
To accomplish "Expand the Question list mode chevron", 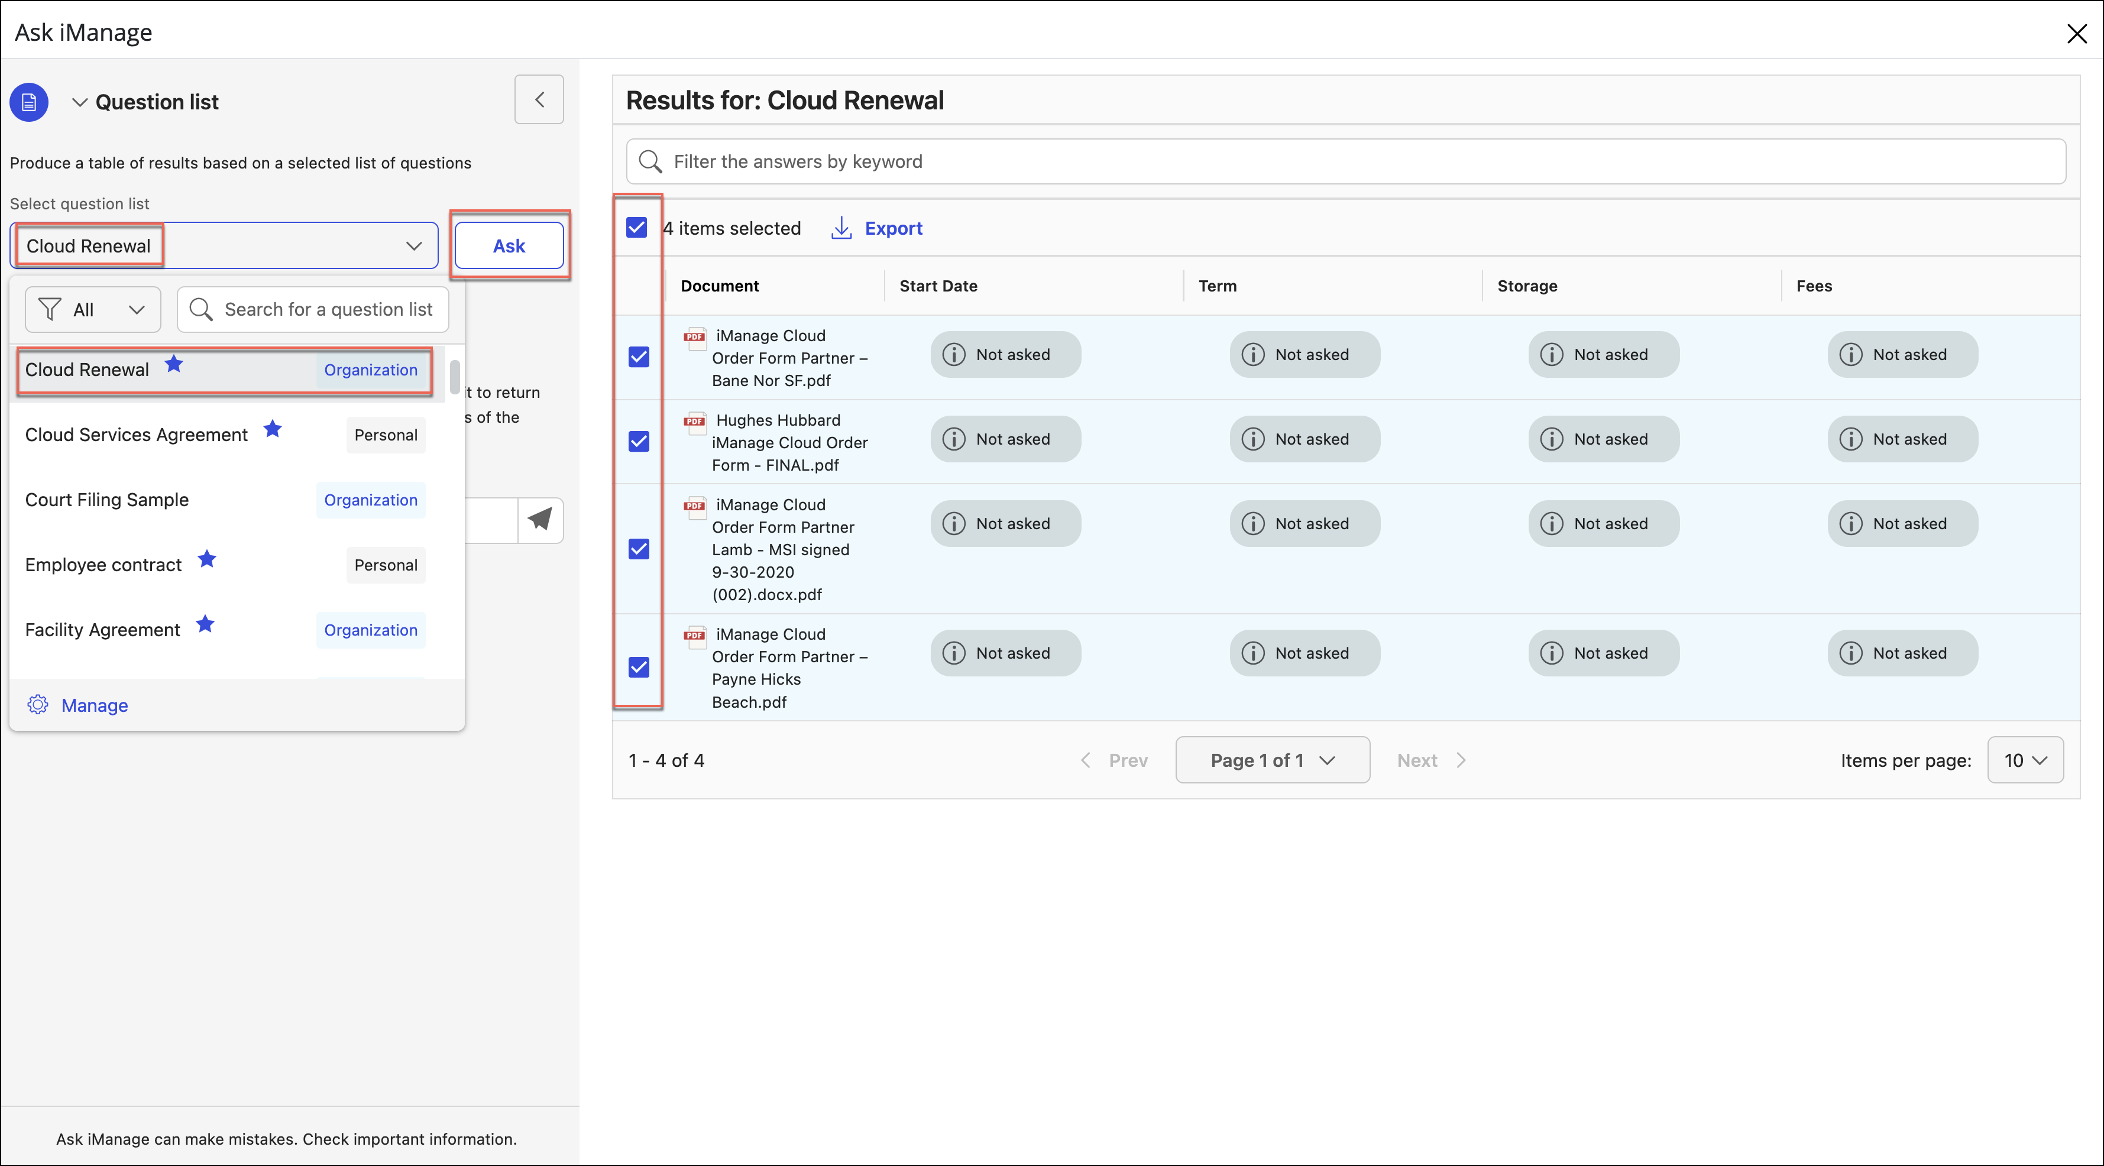I will 79,102.
